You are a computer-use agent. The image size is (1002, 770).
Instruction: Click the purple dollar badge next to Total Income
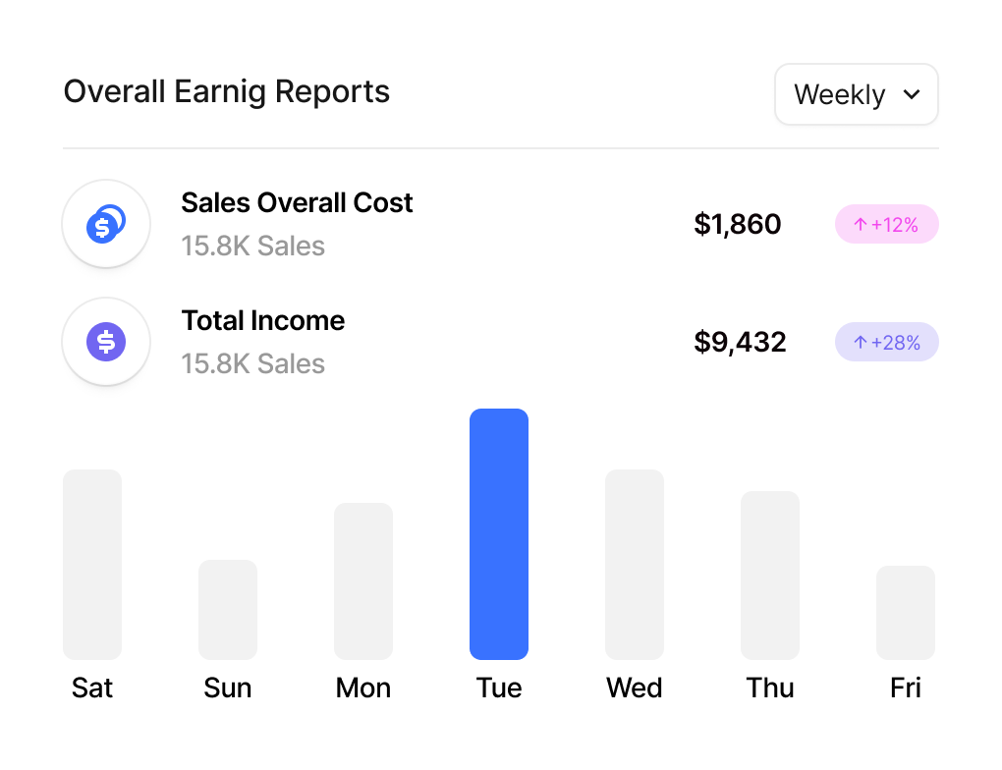tap(106, 342)
